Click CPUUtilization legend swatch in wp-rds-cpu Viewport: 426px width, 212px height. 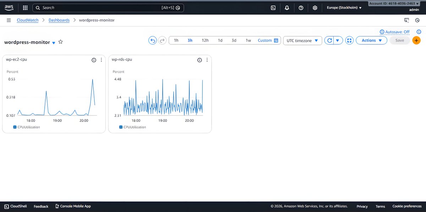[x=121, y=127]
